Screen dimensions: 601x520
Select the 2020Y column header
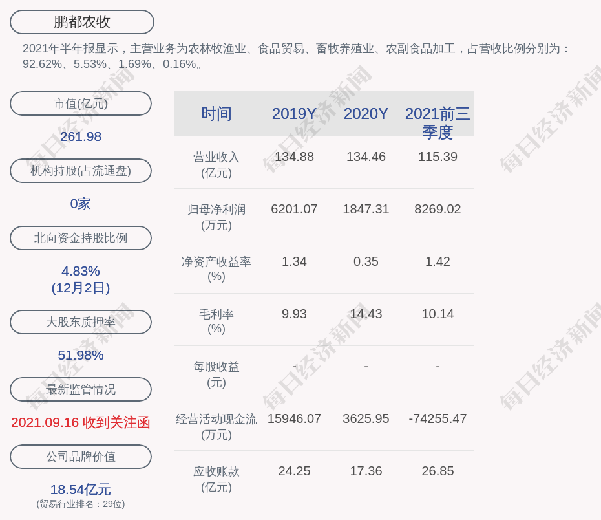[x=366, y=114]
